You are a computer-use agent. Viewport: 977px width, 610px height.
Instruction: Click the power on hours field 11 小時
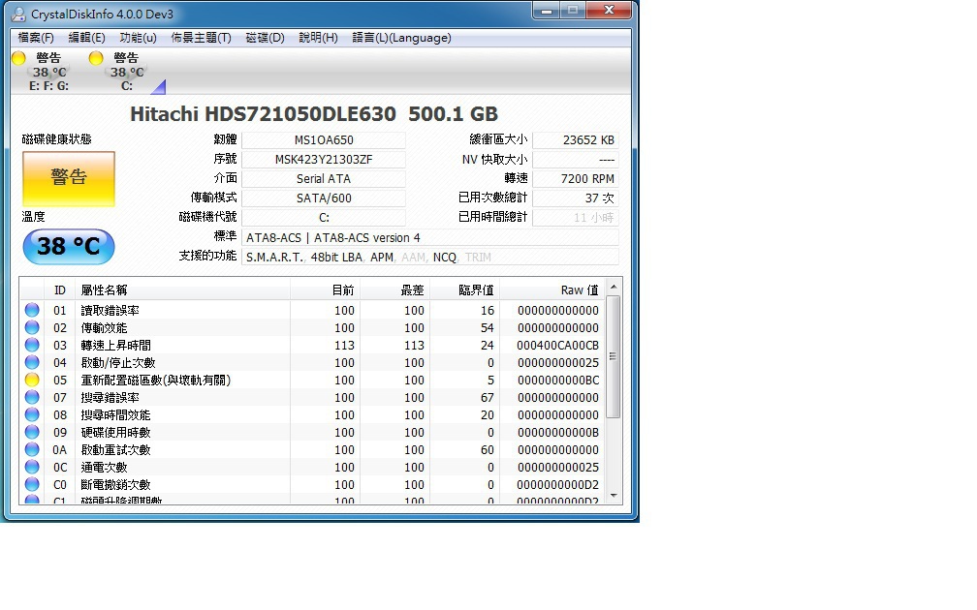click(x=576, y=217)
